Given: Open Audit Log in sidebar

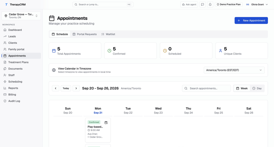Looking at the screenshot, I should [x=21, y=101].
